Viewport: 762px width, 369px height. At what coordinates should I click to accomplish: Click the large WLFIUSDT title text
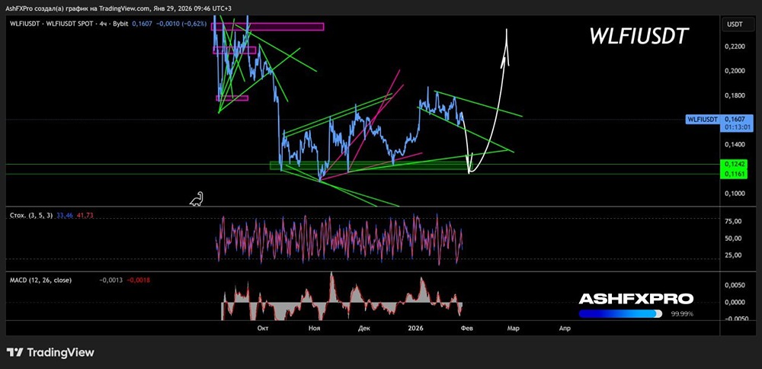[640, 36]
